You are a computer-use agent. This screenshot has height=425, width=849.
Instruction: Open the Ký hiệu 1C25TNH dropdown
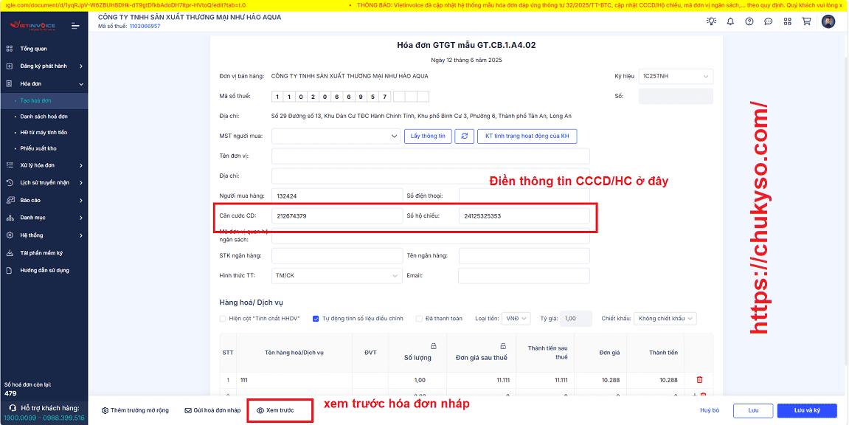[x=676, y=76]
